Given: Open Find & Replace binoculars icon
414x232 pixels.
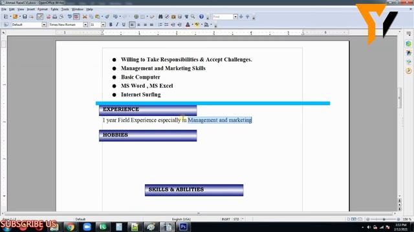Looking at the screenshot, I should [160, 17].
